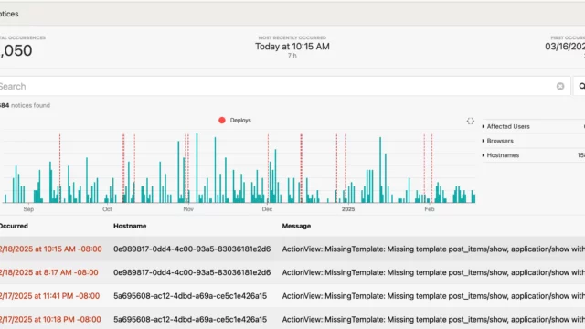Click hostname in the 10:18 PM row
Image resolution: width=585 pixels, height=329 pixels.
(x=190, y=319)
